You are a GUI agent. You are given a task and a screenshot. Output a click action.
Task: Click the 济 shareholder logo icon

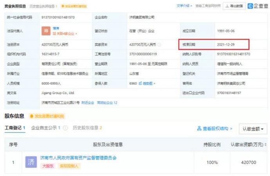point(31,161)
